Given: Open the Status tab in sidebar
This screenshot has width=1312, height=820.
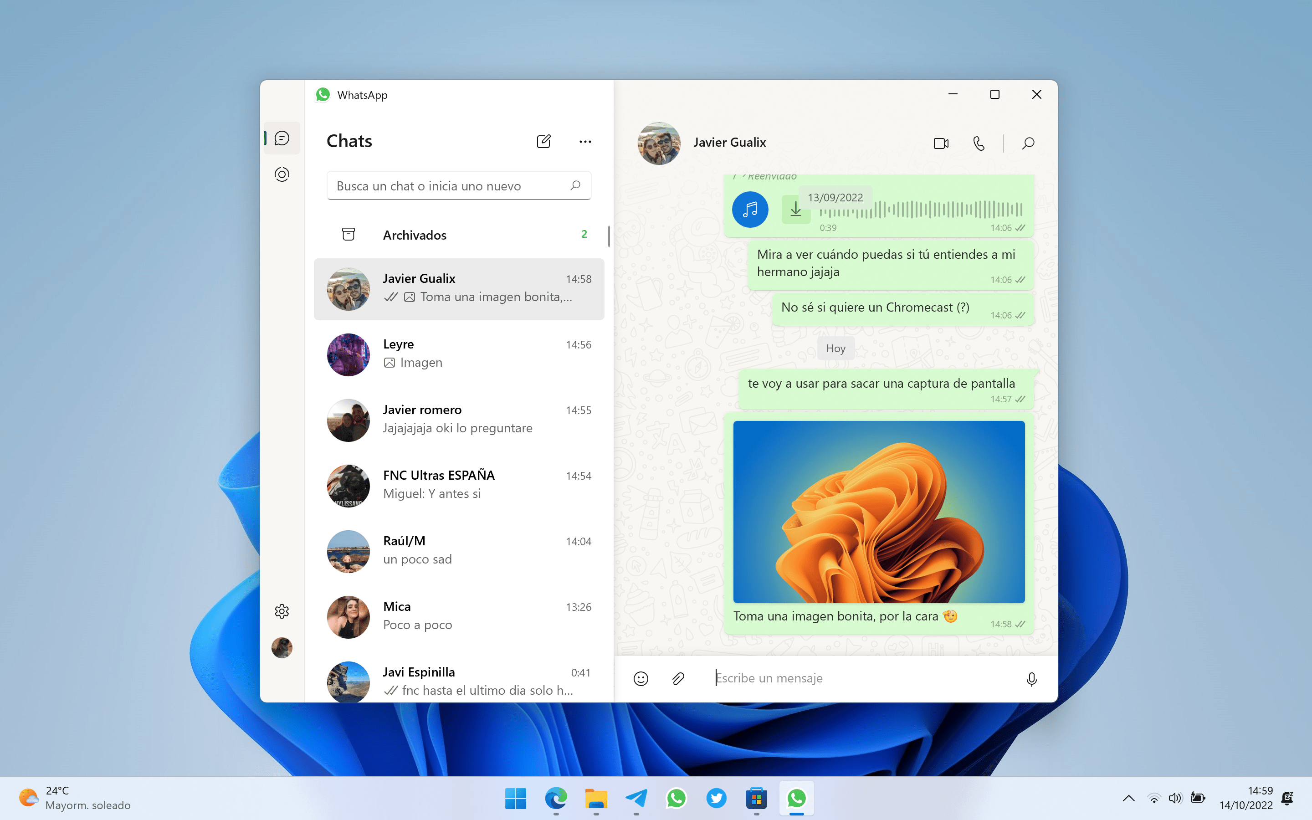Looking at the screenshot, I should point(282,174).
